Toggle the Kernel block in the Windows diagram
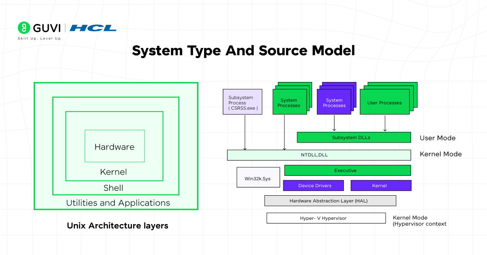 381,186
